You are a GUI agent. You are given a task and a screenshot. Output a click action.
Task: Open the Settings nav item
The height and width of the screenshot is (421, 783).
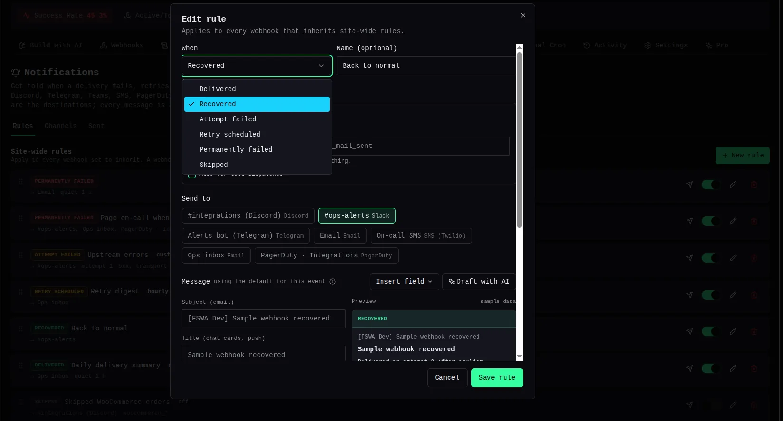pyautogui.click(x=666, y=46)
